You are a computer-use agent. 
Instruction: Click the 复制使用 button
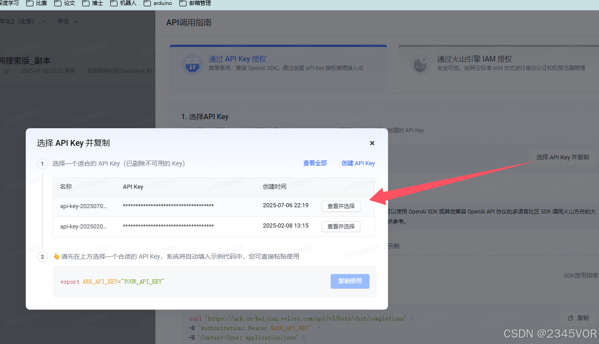pos(350,281)
